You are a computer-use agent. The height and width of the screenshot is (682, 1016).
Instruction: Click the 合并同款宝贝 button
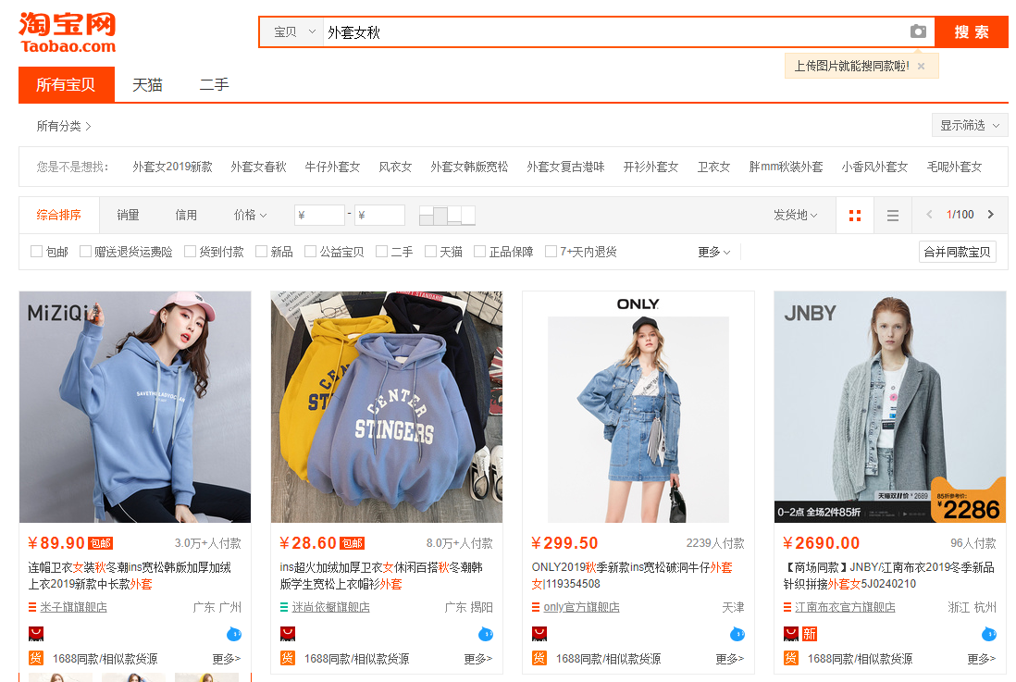pyautogui.click(x=957, y=252)
